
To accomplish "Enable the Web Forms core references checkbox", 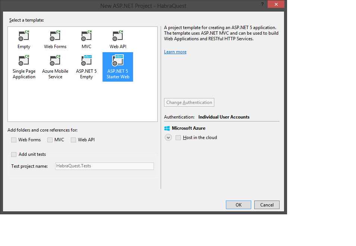I will pos(14,140).
